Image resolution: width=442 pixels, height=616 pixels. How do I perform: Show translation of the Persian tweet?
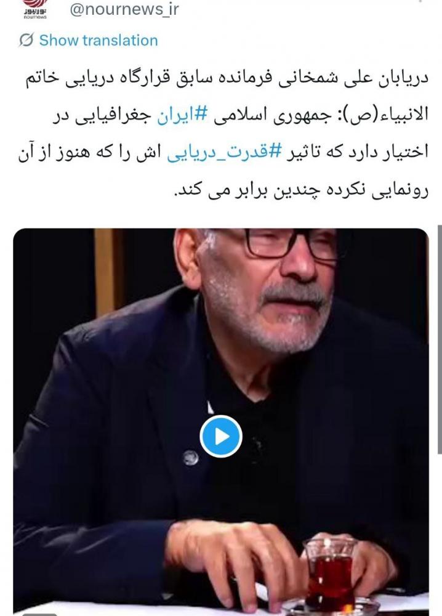(x=98, y=40)
